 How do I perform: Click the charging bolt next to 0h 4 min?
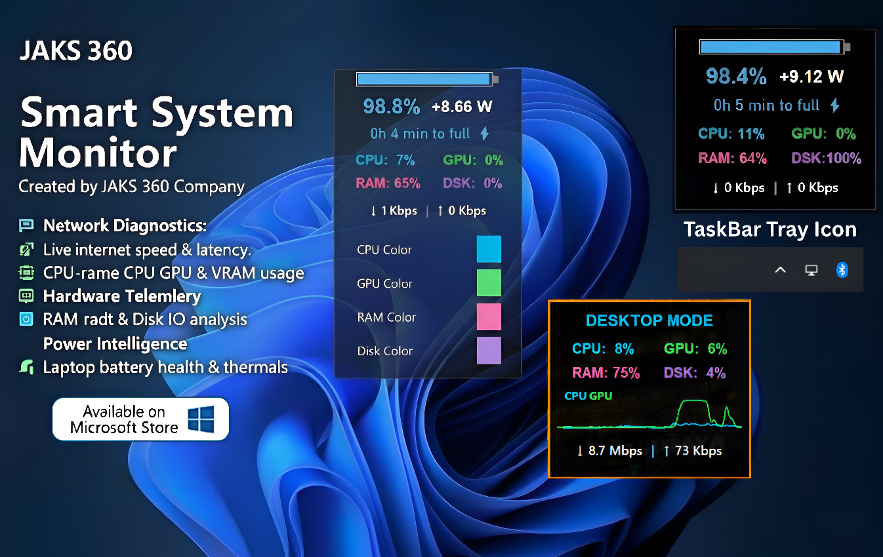[484, 134]
